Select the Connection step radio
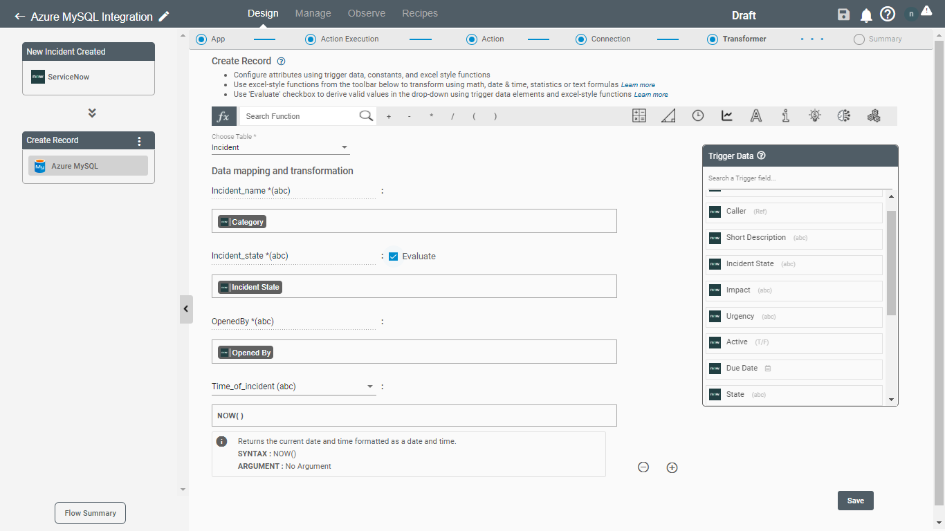 point(581,39)
